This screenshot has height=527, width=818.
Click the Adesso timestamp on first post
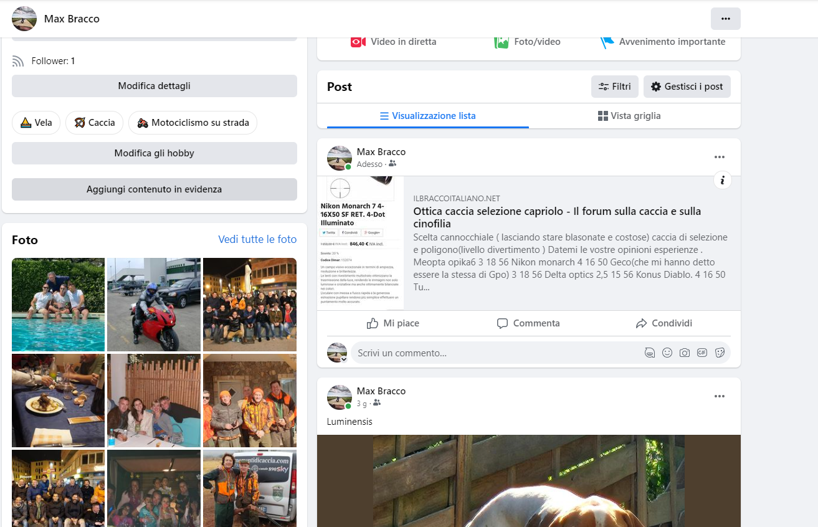click(x=369, y=164)
